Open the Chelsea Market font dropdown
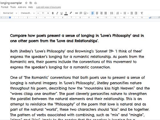 28,13
